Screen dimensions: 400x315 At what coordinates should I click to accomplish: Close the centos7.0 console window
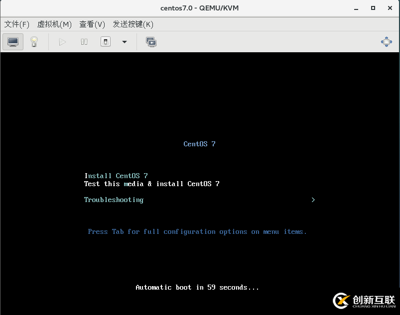389,8
